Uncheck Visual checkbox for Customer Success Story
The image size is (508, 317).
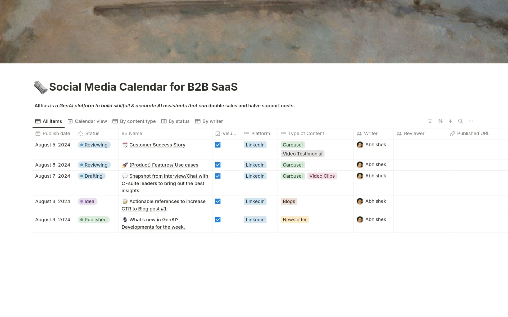pyautogui.click(x=218, y=145)
